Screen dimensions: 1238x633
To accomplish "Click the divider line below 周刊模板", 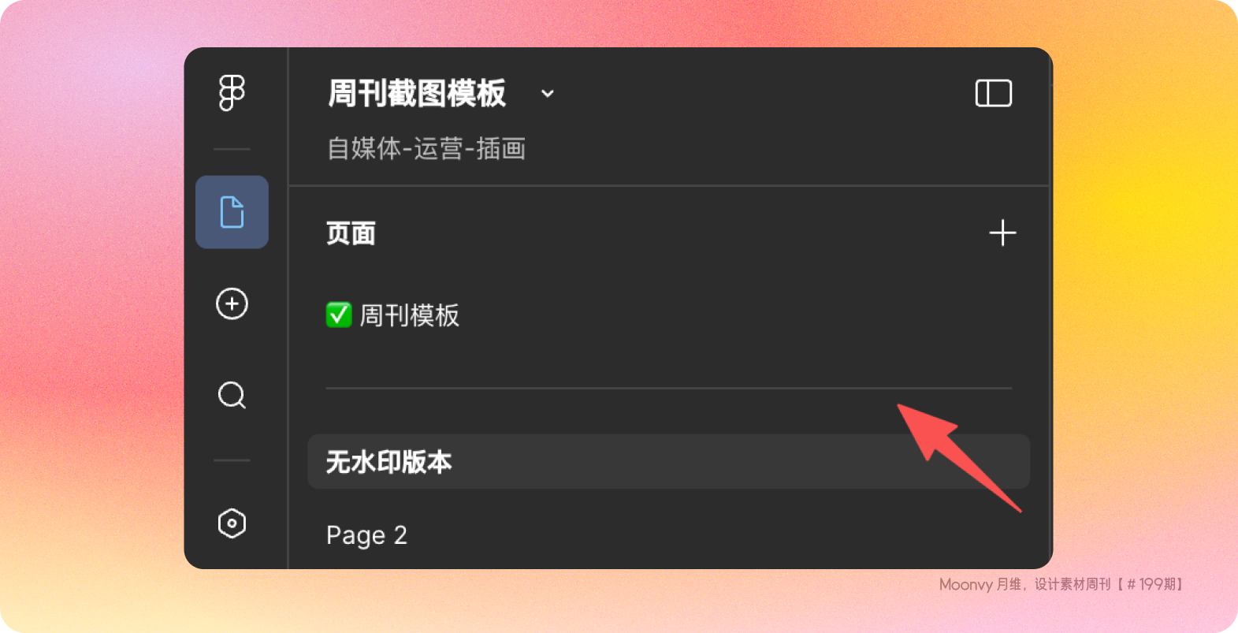I will 668,388.
